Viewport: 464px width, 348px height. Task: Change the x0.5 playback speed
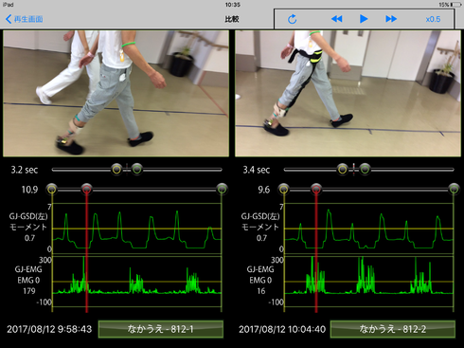pyautogui.click(x=433, y=19)
